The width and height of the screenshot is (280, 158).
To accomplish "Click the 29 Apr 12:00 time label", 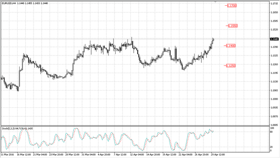I will click(x=218, y=155).
